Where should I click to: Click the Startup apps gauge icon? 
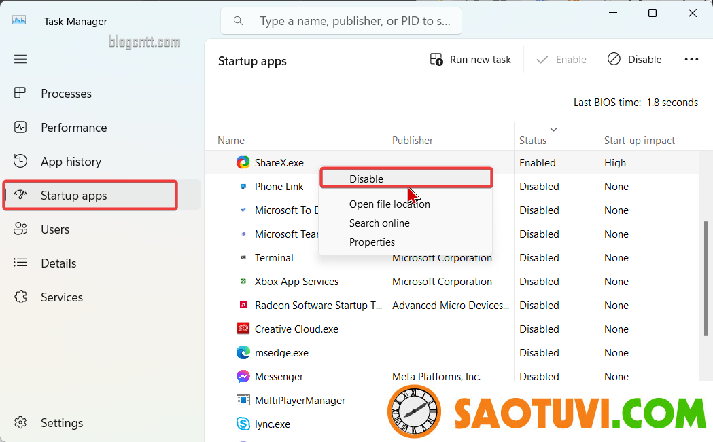[20, 196]
